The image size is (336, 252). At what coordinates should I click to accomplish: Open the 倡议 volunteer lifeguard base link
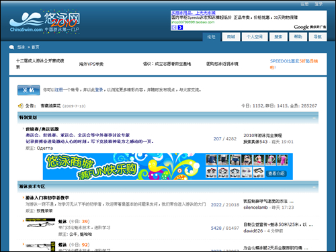tap(167, 64)
